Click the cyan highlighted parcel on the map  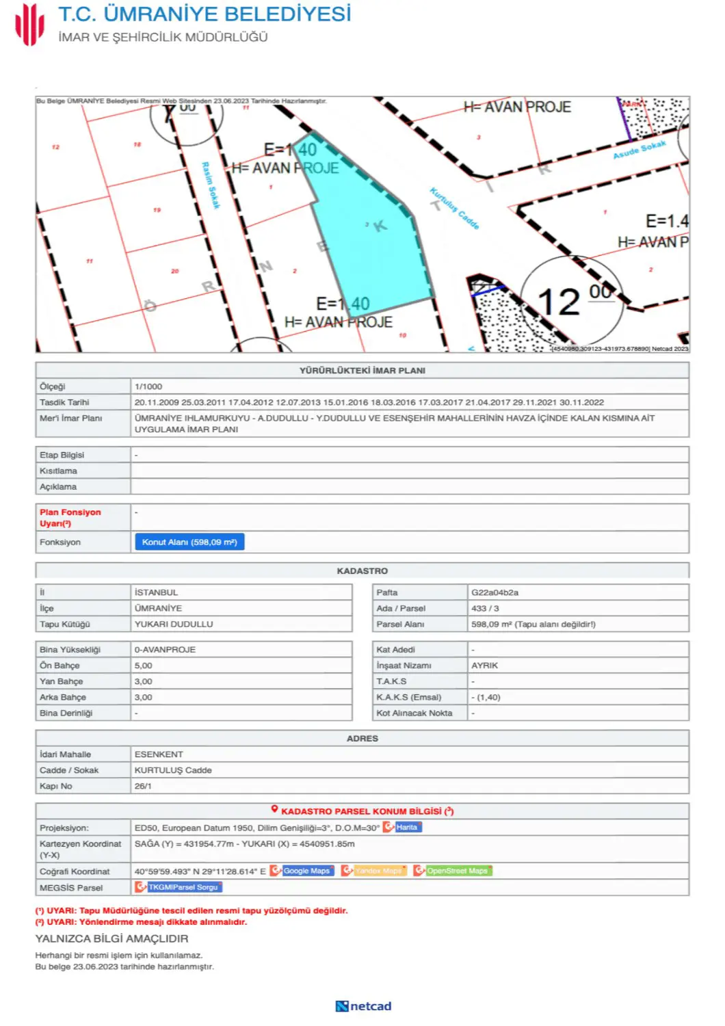tap(369, 233)
